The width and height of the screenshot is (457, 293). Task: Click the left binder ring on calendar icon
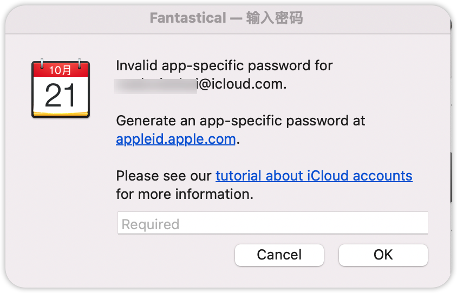pyautogui.click(x=42, y=64)
